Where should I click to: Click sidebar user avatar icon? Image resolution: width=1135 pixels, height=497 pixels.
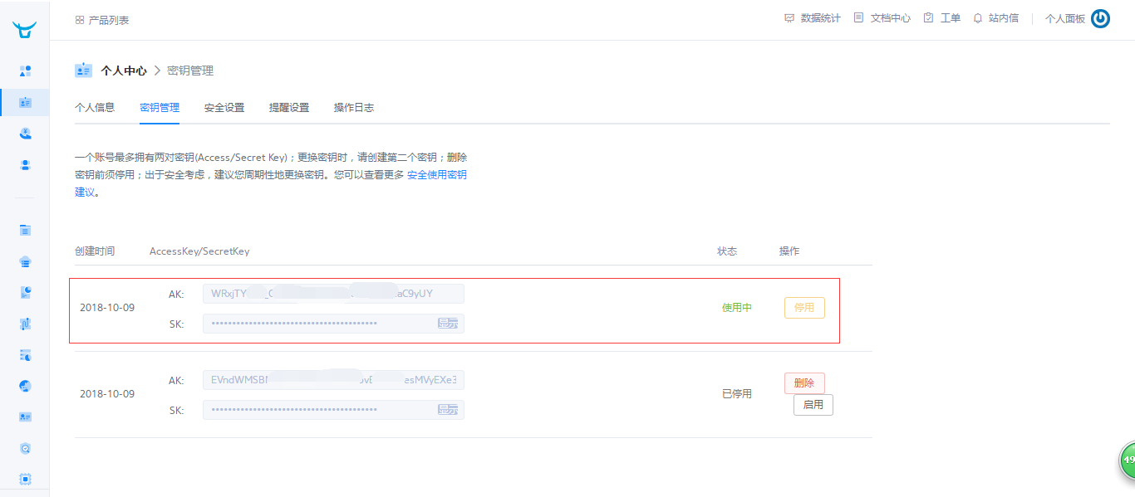pos(25,165)
